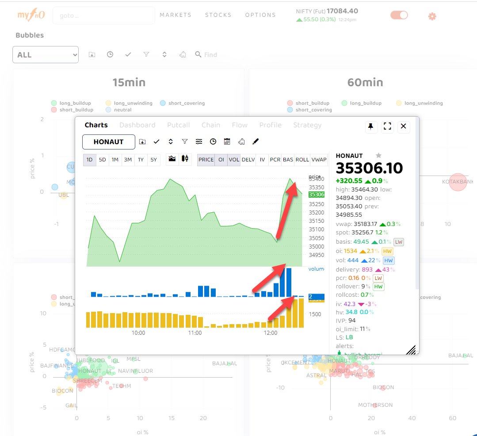
Task: Open STOCKS menu
Action: click(218, 15)
